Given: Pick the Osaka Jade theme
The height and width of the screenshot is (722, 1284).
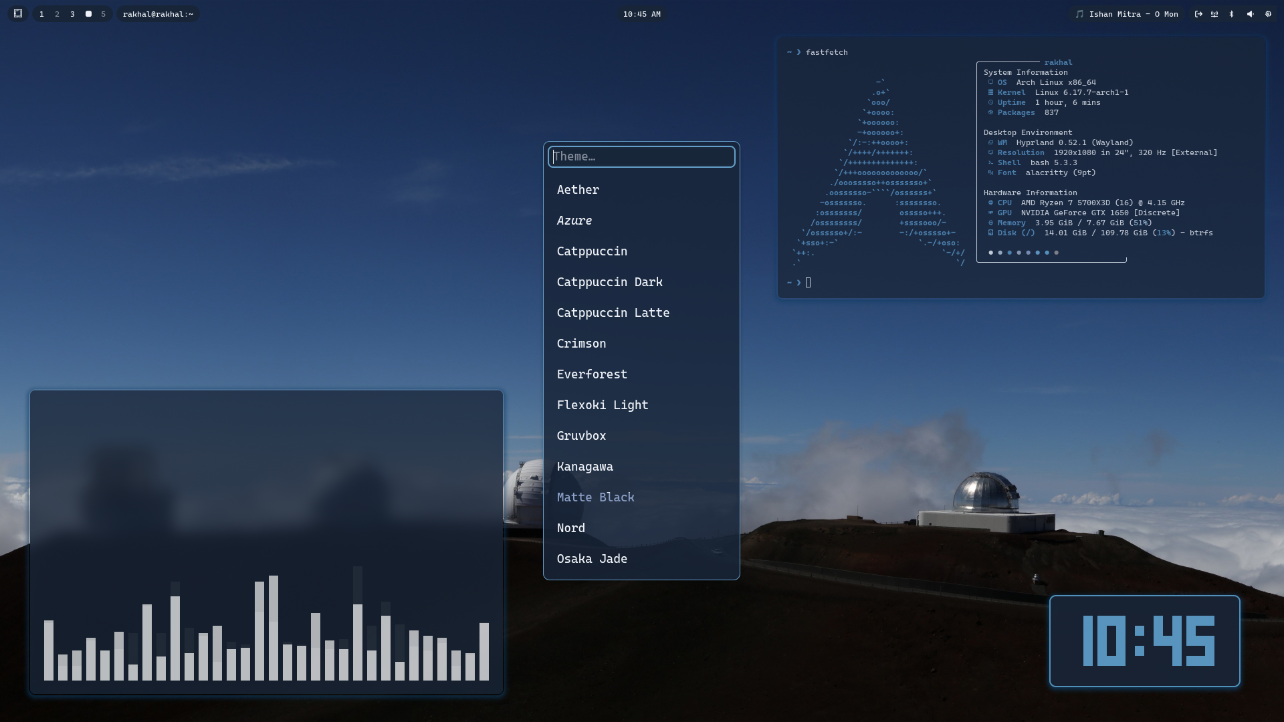Looking at the screenshot, I should click(641, 559).
